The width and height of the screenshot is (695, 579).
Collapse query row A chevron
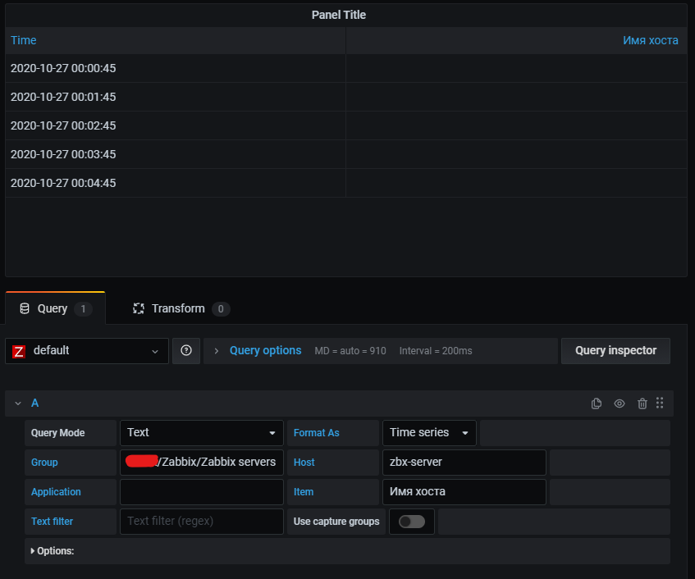(18, 403)
